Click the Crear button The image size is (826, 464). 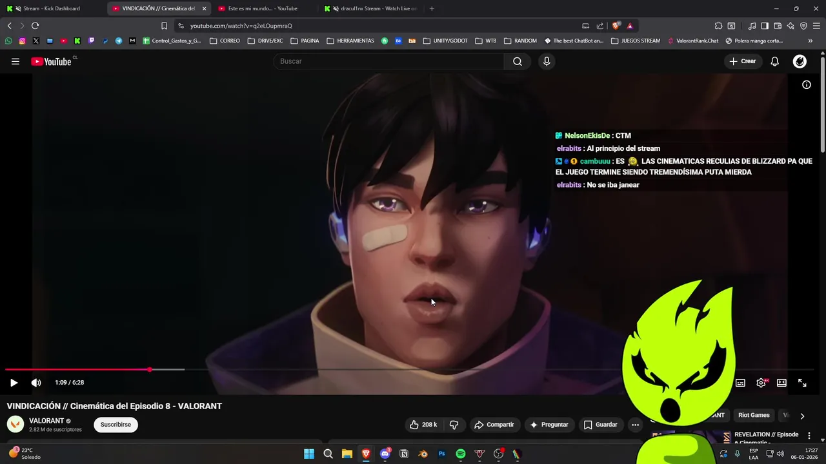[743, 61]
